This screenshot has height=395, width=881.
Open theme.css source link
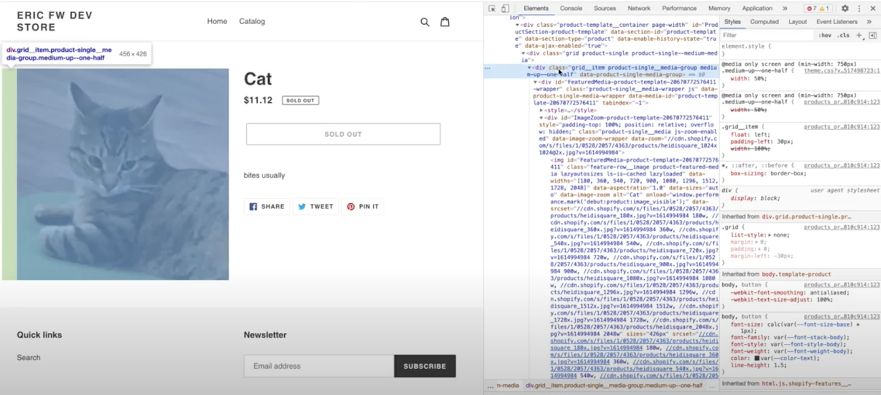pos(841,71)
